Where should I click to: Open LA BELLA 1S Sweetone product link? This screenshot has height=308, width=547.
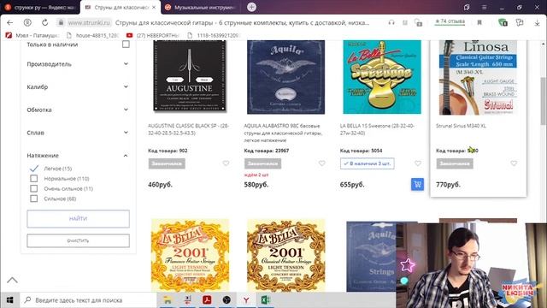(377, 129)
